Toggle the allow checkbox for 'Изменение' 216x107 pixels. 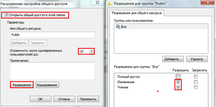pos(178,82)
